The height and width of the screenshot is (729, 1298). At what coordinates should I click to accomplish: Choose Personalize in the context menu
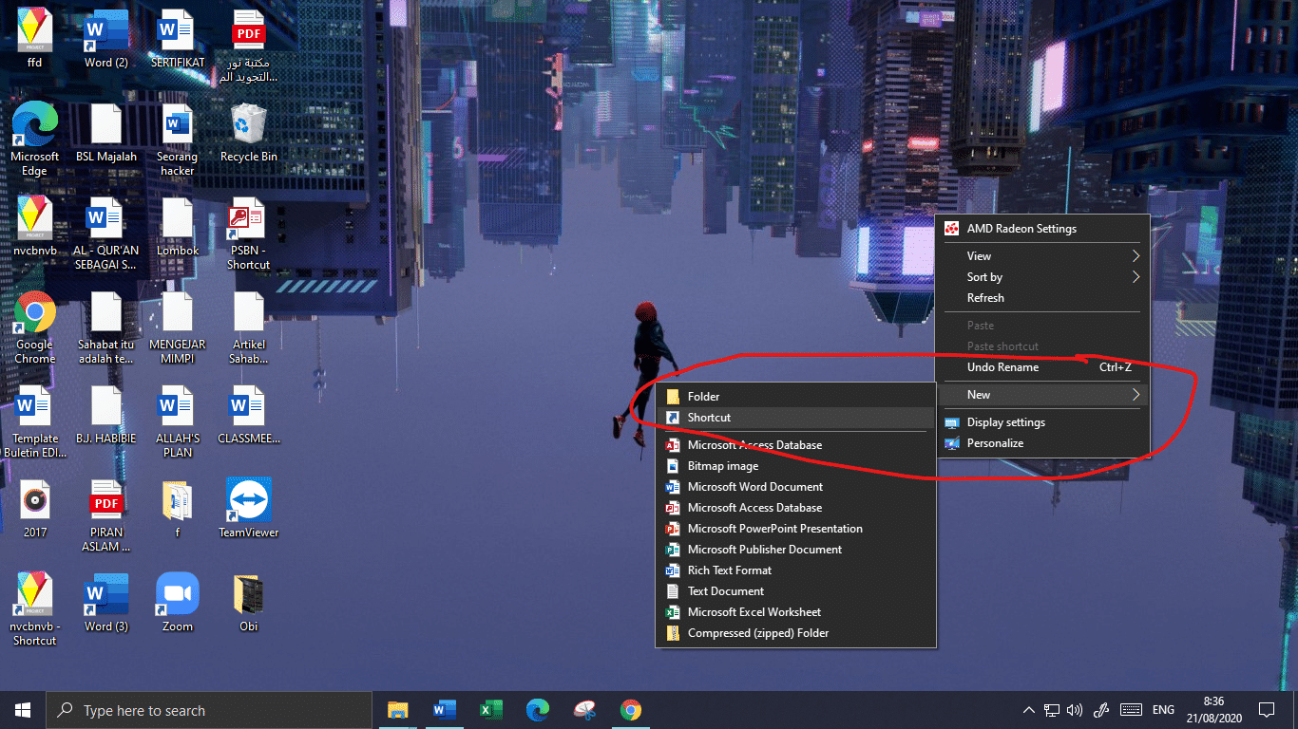point(1043,443)
